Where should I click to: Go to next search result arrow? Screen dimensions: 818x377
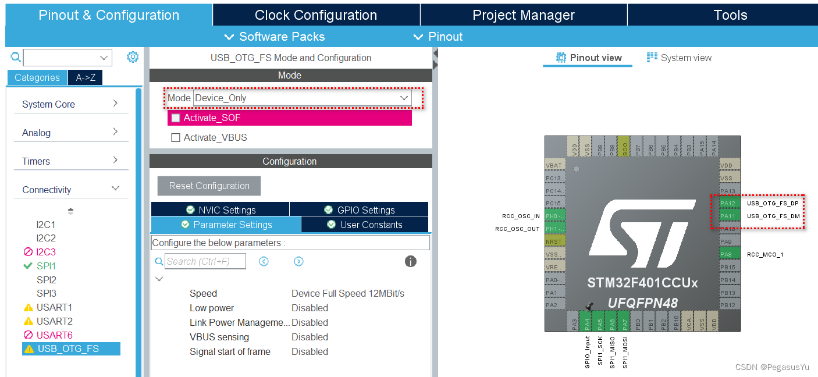[298, 261]
